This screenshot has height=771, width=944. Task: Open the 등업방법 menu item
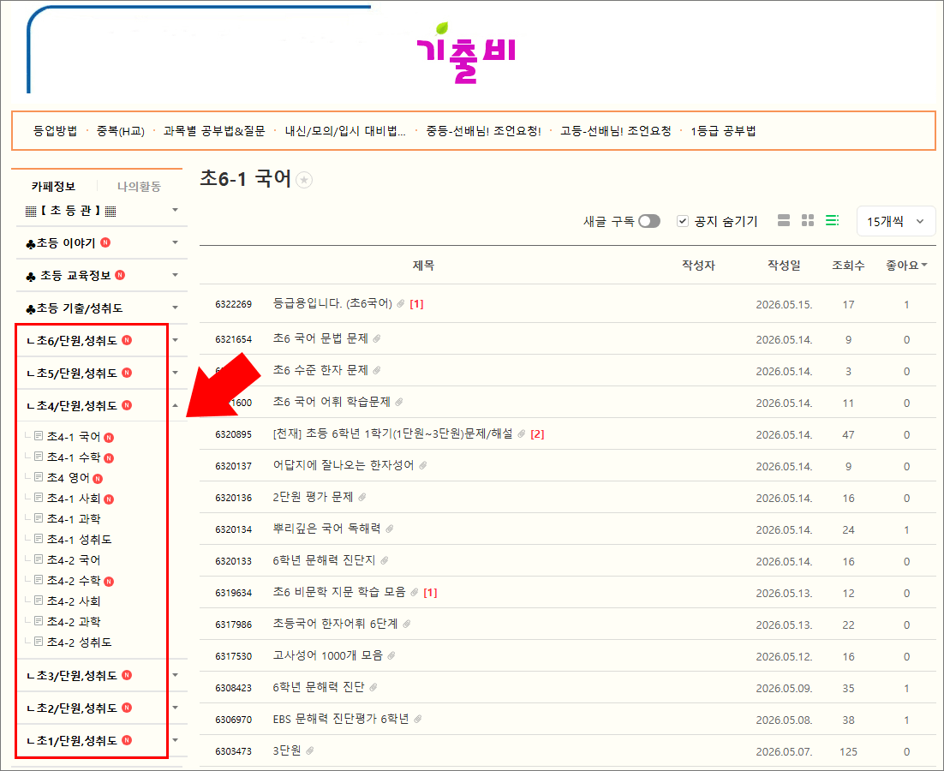click(x=55, y=131)
